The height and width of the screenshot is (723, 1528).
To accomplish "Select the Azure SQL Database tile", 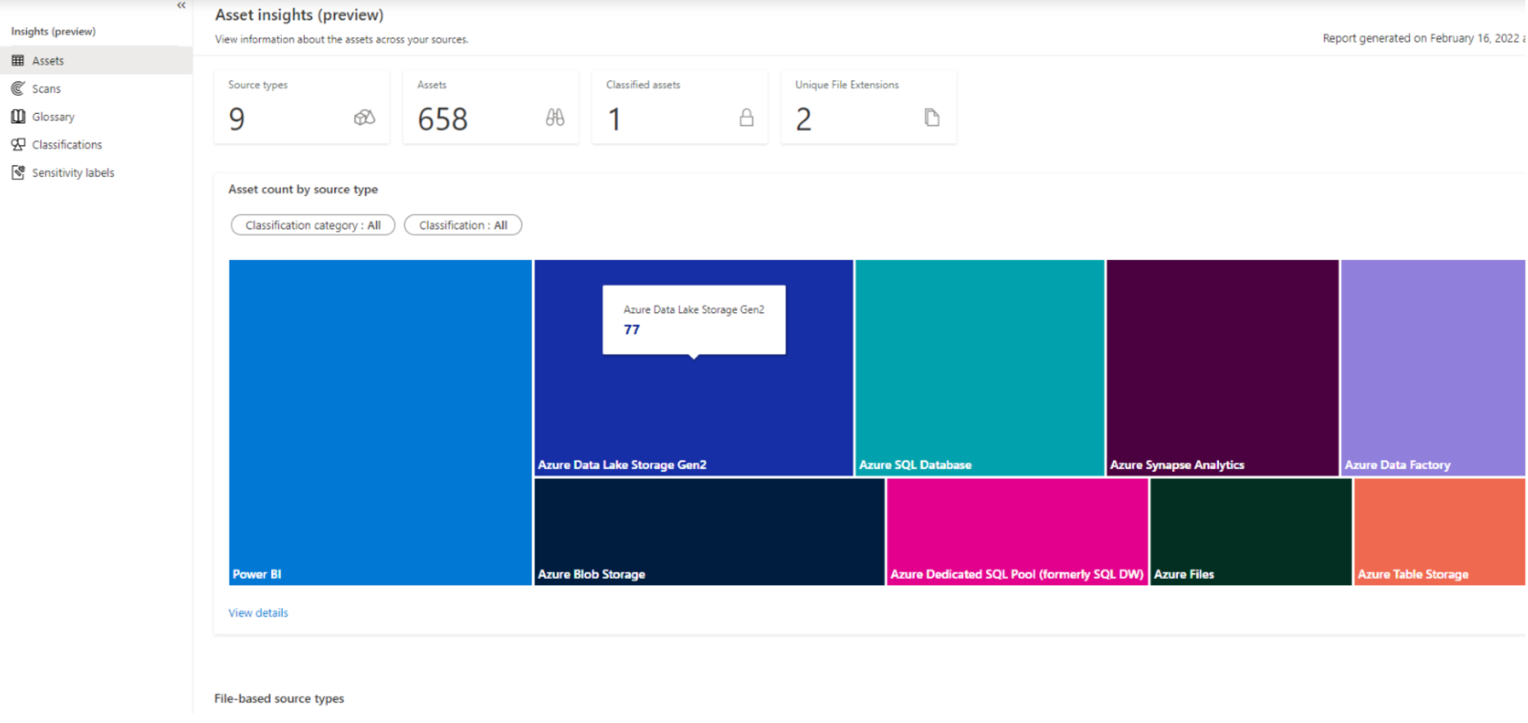I will point(980,368).
